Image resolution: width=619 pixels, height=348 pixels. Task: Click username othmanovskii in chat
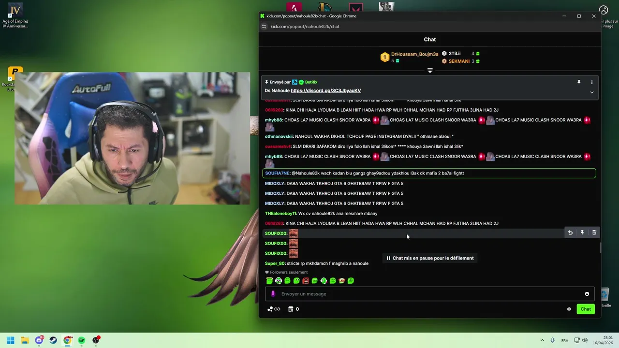tap(279, 136)
